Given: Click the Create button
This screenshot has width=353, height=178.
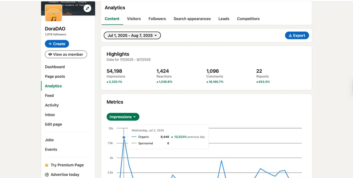Looking at the screenshot, I should point(57,44).
